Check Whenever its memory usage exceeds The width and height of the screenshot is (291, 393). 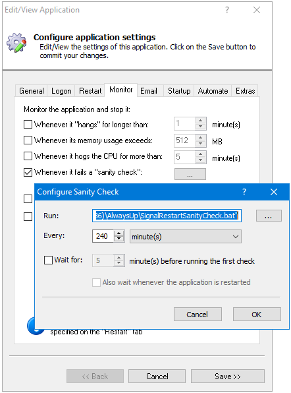click(28, 140)
